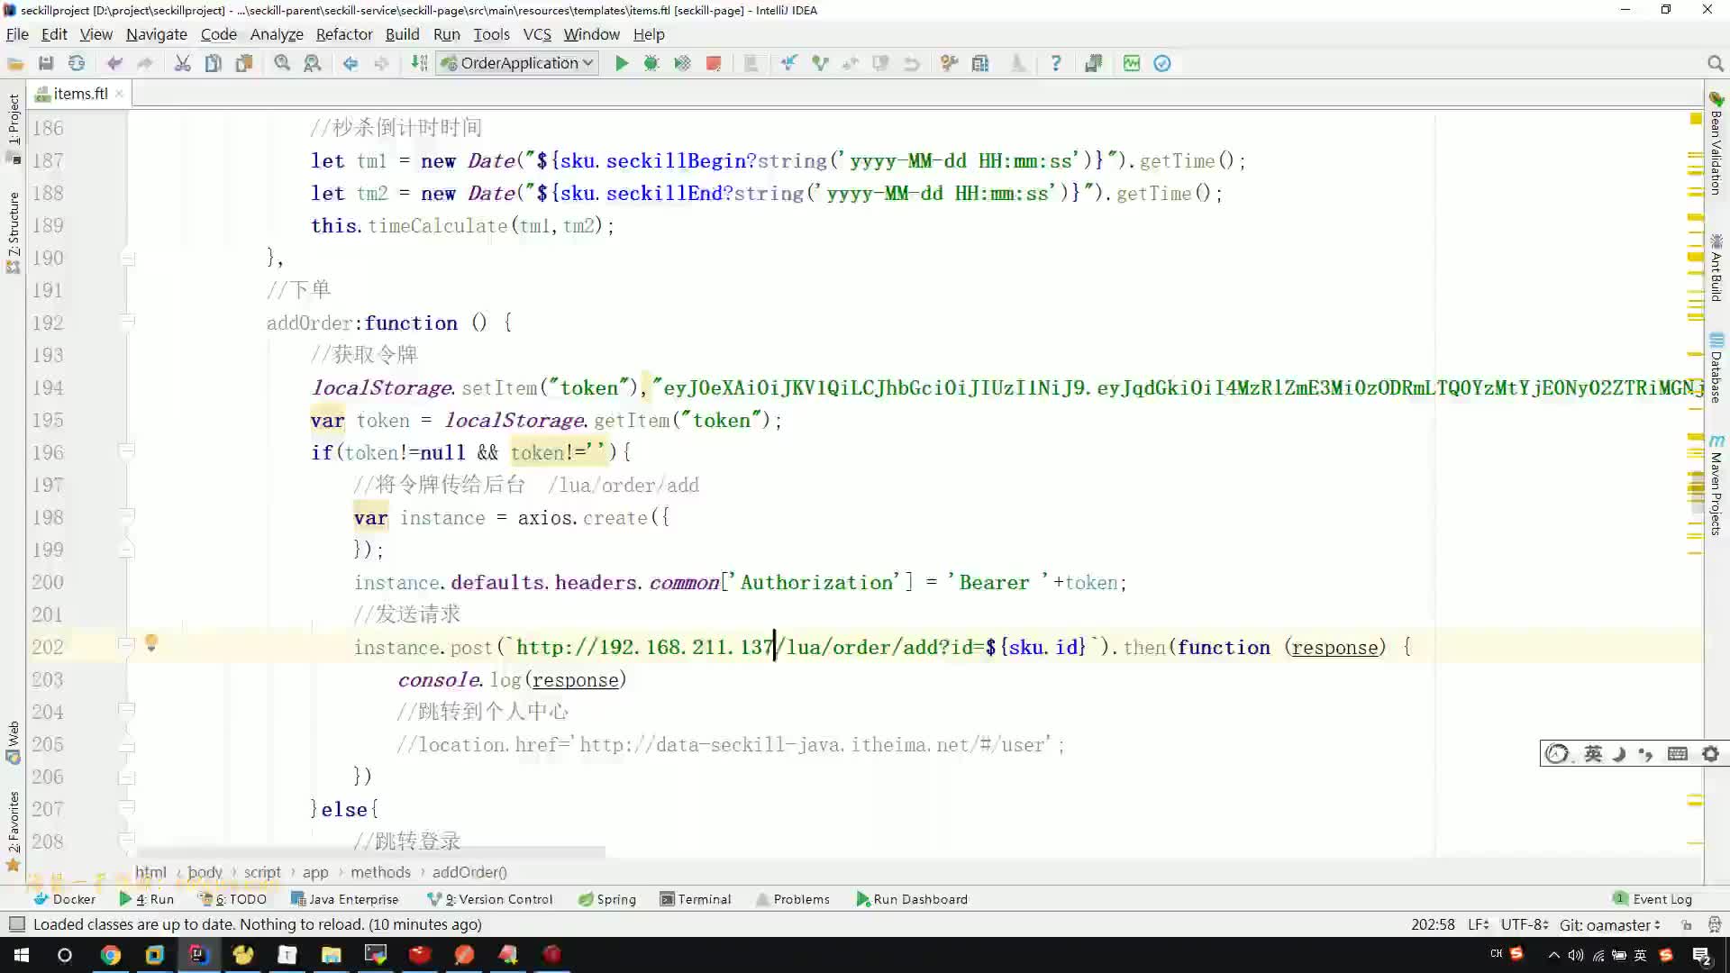Collapse the instance.post fold at line 202
This screenshot has width=1730, height=973.
127,645
